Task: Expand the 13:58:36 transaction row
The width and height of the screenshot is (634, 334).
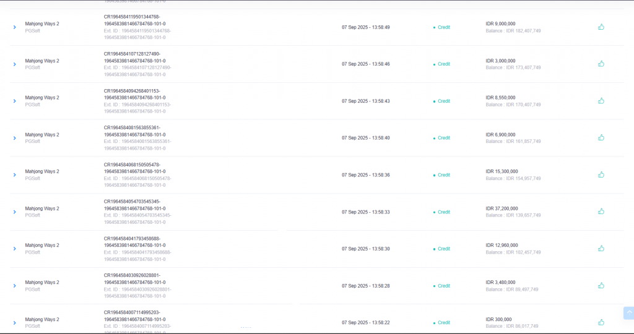Action: coord(15,175)
